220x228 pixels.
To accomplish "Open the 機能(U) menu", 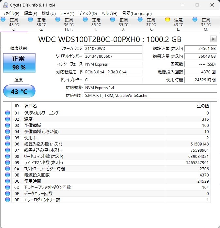I will point(49,13).
